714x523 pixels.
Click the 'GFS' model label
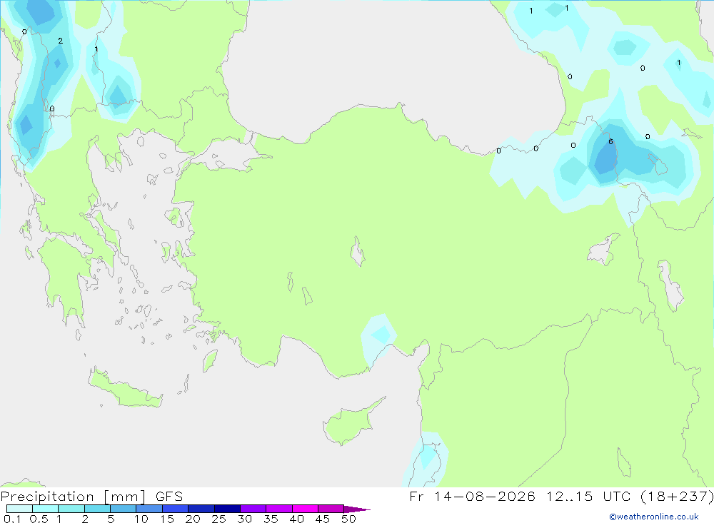pyautogui.click(x=169, y=497)
